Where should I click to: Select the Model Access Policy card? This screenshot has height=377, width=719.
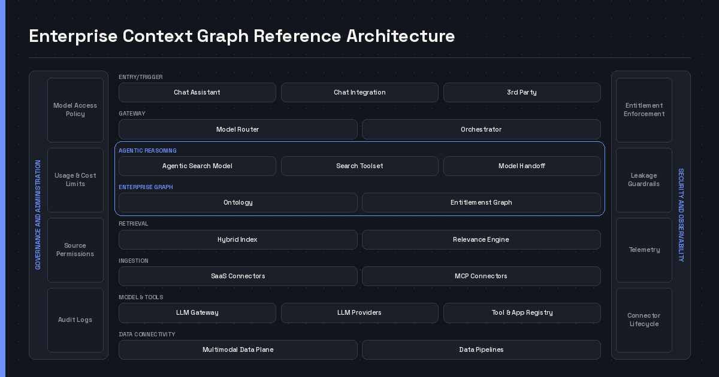[x=75, y=110]
